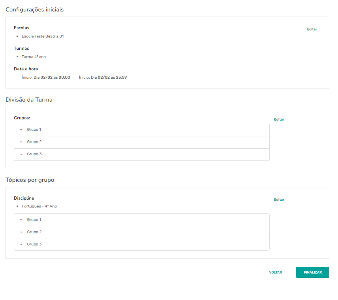The width and height of the screenshot is (338, 300).
Task: Click the start time Dia 02/02 às 00:00
Action: point(52,77)
